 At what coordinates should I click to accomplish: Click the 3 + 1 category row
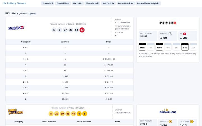coord(70,71)
